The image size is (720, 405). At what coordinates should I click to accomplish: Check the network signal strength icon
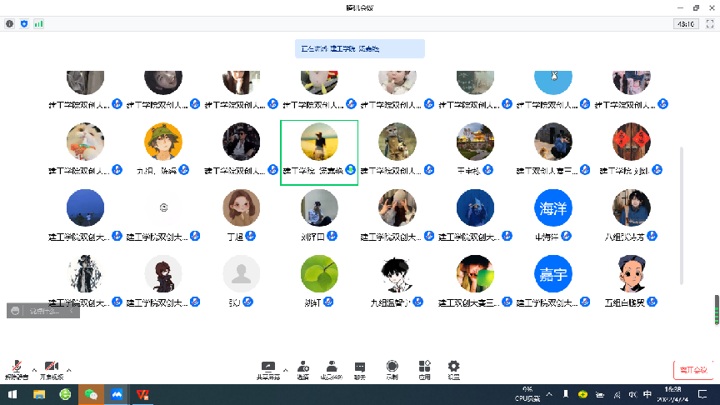click(38, 24)
